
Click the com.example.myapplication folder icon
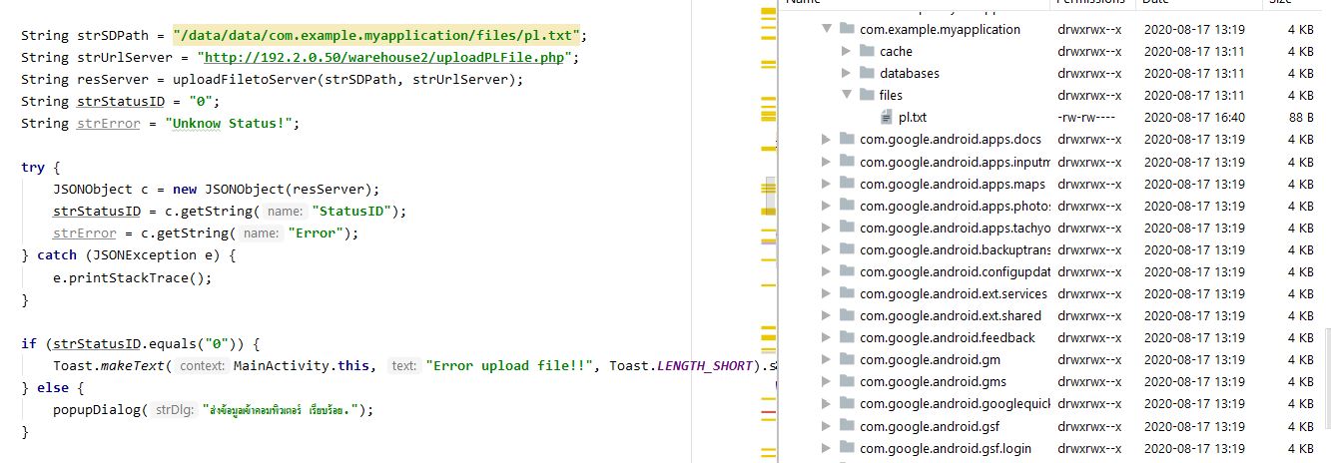point(848,29)
